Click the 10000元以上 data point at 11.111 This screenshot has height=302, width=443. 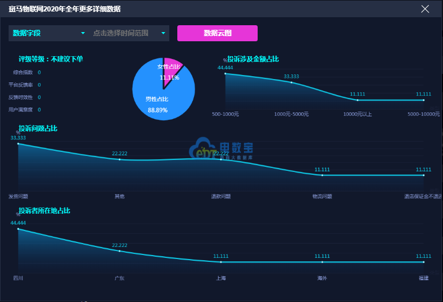[357, 100]
